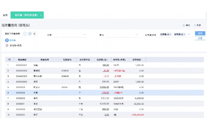
Task: Click the blue 查询 button
Action: point(200,33)
